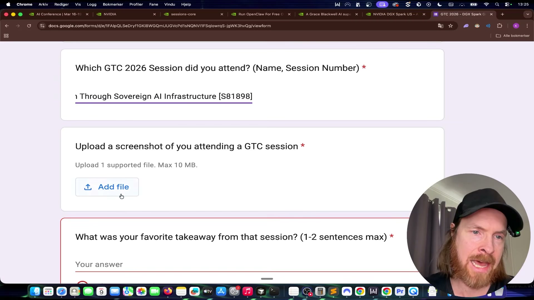Screen dimensions: 534x300
Task: Open the Hjelp menu
Action: 186,4
